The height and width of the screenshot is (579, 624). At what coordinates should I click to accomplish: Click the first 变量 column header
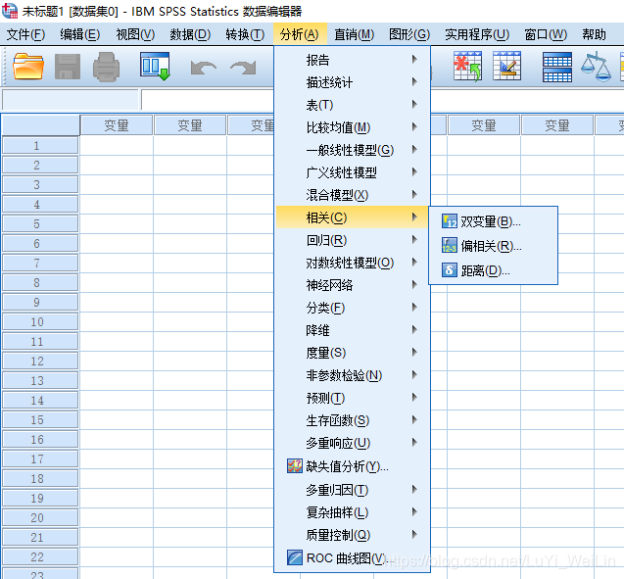[117, 125]
